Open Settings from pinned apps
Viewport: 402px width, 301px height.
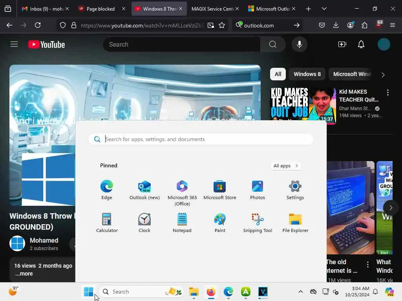pos(295,190)
